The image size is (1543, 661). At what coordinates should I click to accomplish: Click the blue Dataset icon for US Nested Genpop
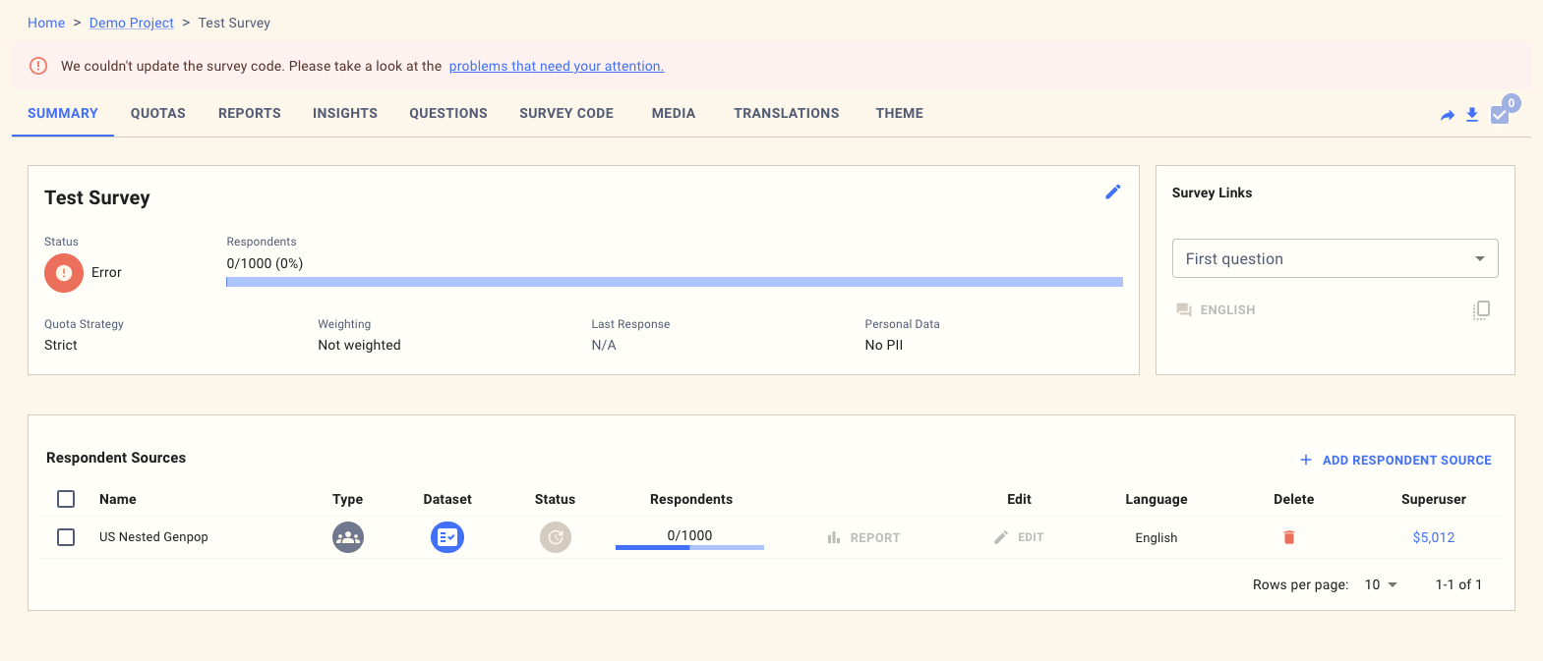447,537
